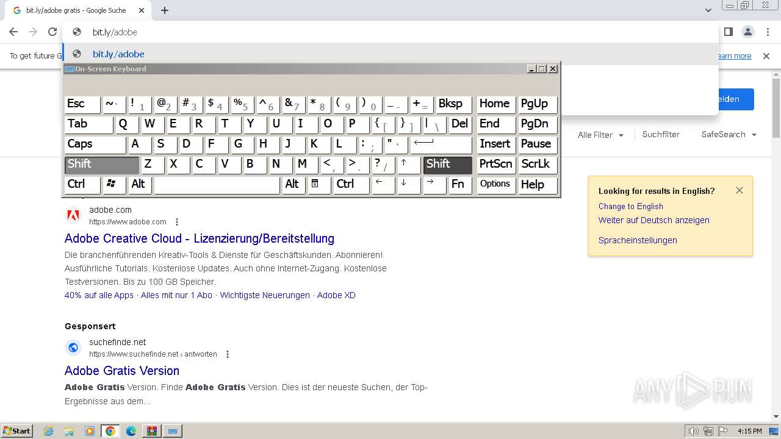Click the up arrow key on keyboard

[x=409, y=164]
